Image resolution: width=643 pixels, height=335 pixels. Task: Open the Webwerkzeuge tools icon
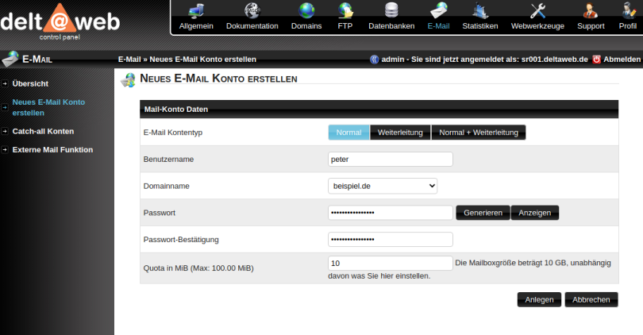point(537,11)
